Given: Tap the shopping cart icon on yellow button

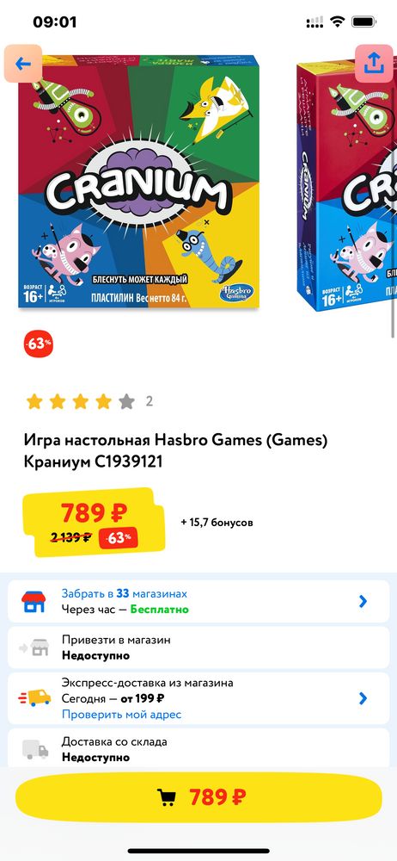Looking at the screenshot, I should pos(167,796).
